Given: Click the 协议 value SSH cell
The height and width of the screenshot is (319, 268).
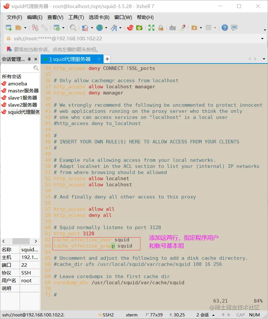Looking at the screenshot, I should 30,273.
